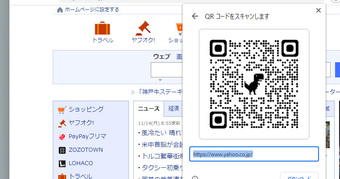Click the LOHACO logo icon
The width and height of the screenshot is (340, 179).
pos(62,164)
